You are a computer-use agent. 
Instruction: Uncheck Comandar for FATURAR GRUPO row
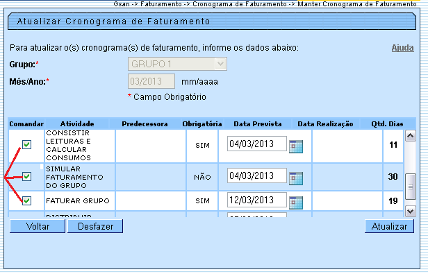click(26, 201)
